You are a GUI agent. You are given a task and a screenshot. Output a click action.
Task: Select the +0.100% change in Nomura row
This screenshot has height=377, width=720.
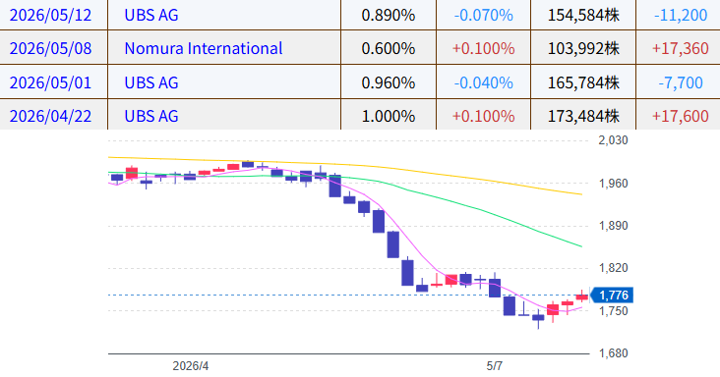pyautogui.click(x=484, y=48)
